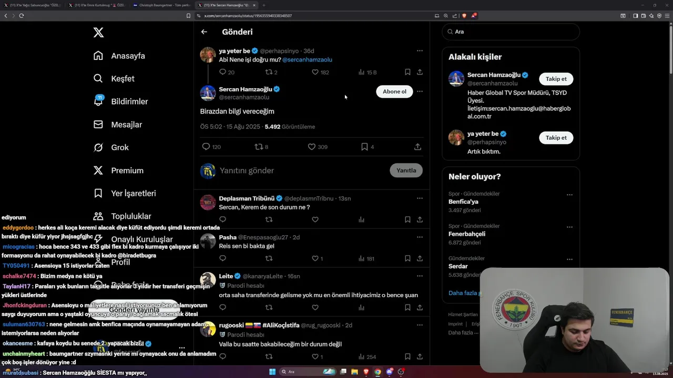Screen dimensions: 673x378
Task: Switch to X'te Emre Kurtulmuş tab
Action: click(97, 5)
